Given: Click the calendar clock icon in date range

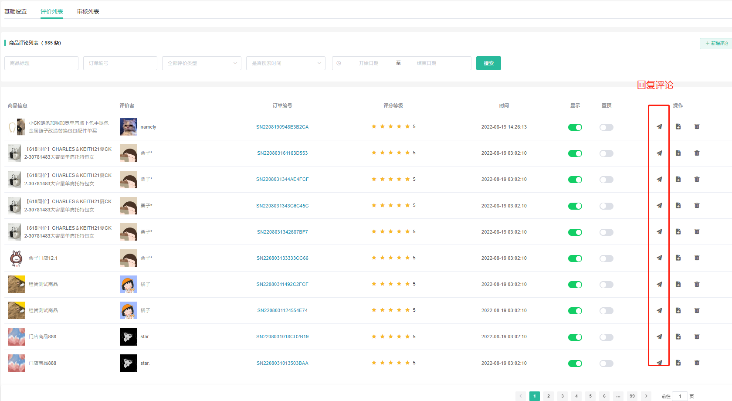Looking at the screenshot, I should [339, 63].
